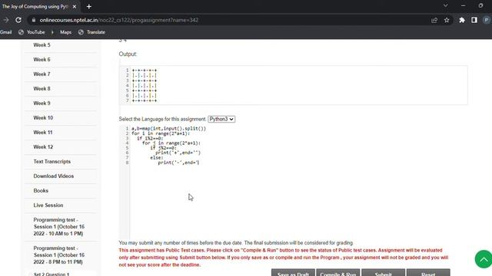Close the Joy of Computing tab
The image size is (492, 276).
(75, 6)
